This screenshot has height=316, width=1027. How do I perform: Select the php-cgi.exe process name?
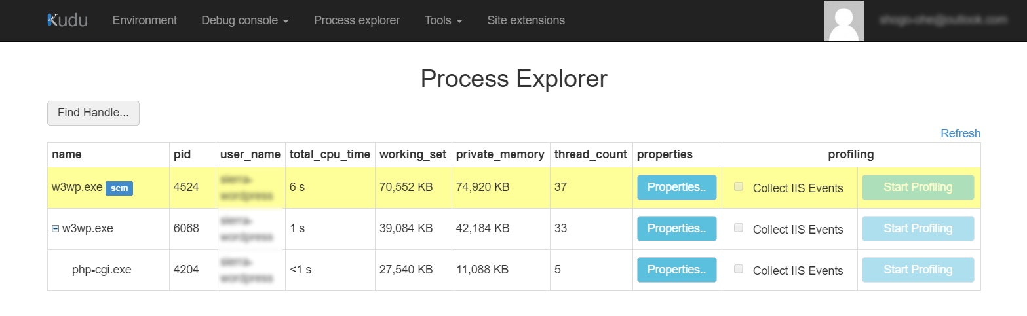coord(102,270)
